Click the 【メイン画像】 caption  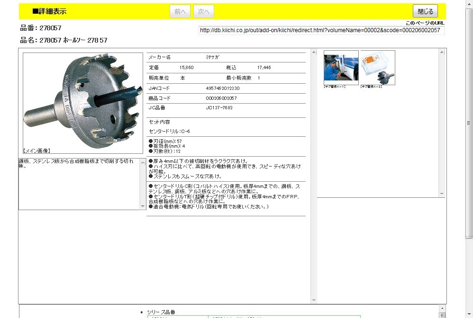pos(37,150)
